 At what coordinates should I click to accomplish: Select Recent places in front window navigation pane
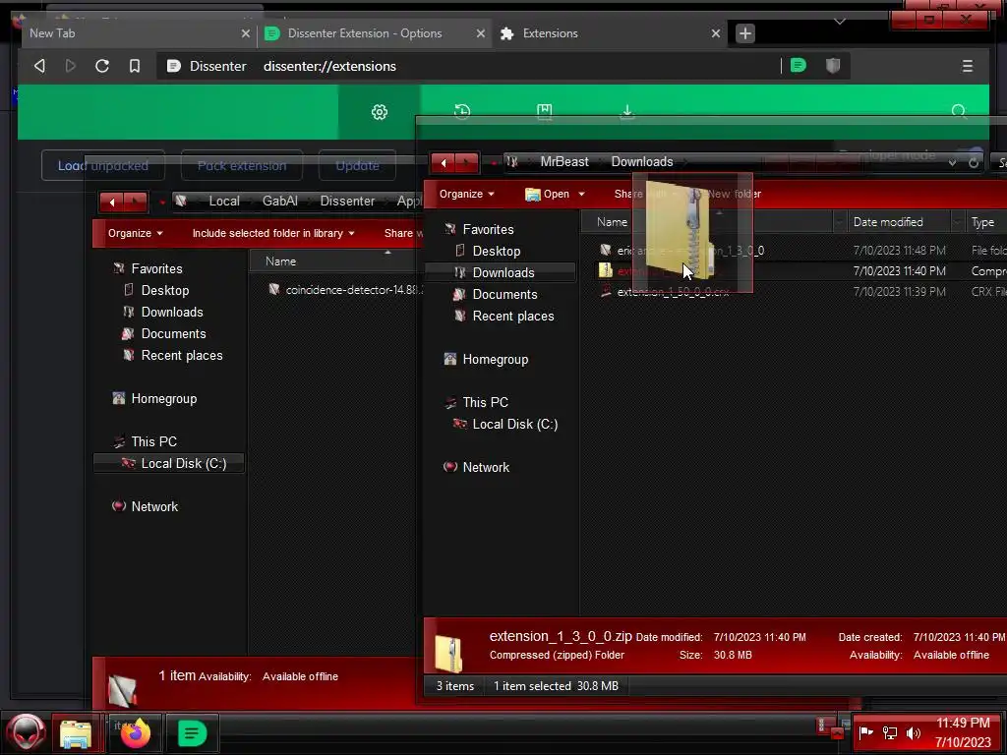(513, 317)
